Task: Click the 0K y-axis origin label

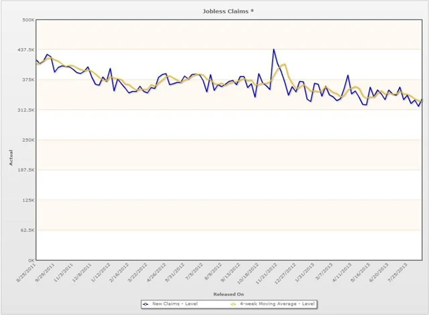Action: coord(29,260)
